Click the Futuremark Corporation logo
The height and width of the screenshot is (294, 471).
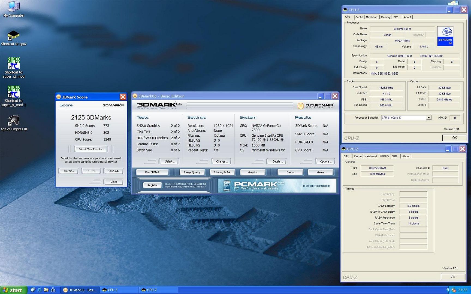point(316,106)
